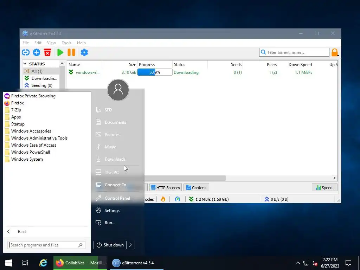Collapse the STATUS section chevron
The image size is (360, 270).
click(x=25, y=64)
